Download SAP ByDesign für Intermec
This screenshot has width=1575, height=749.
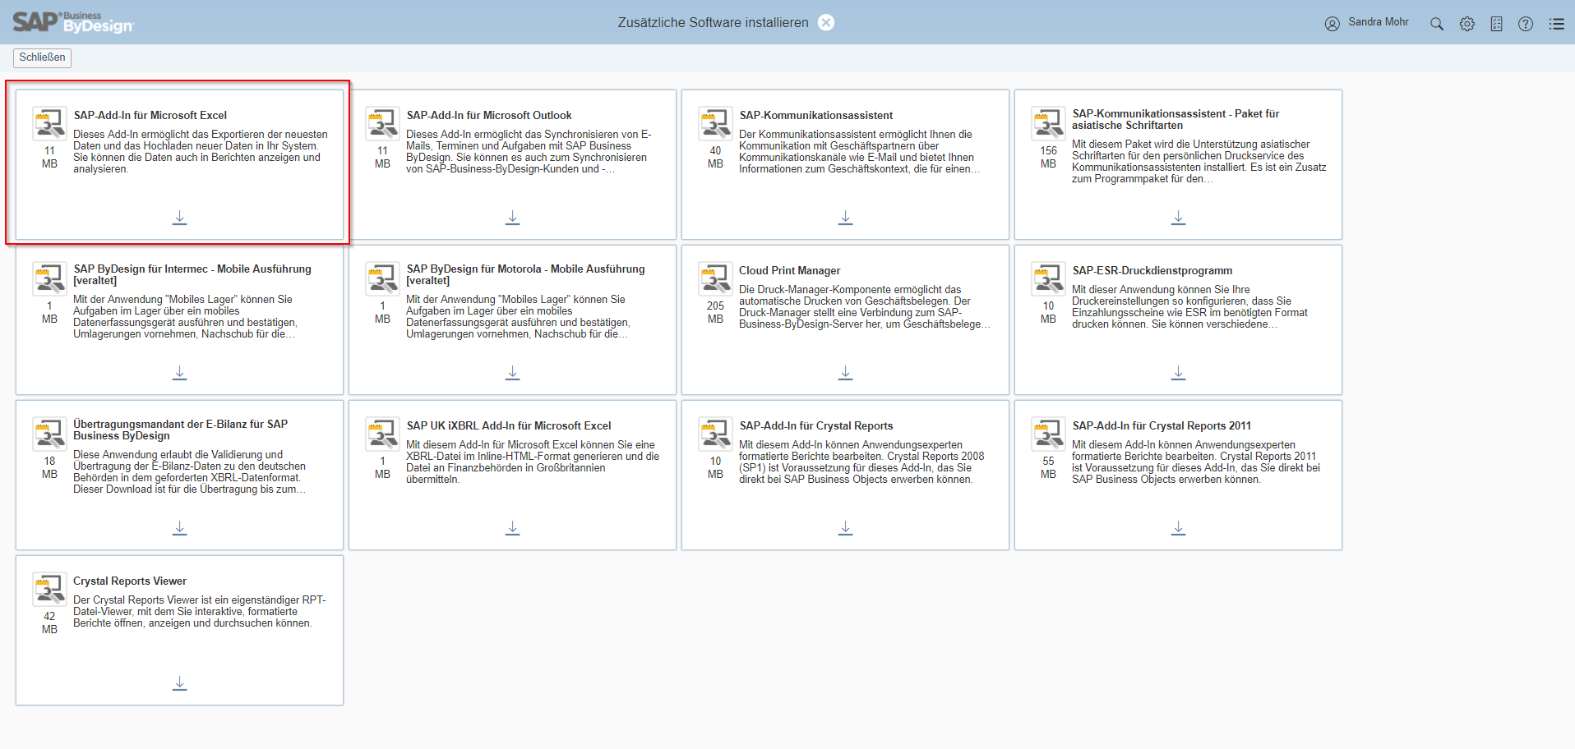(180, 373)
